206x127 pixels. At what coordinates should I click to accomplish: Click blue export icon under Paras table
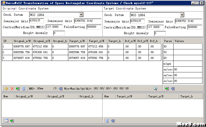click(x=173, y=89)
